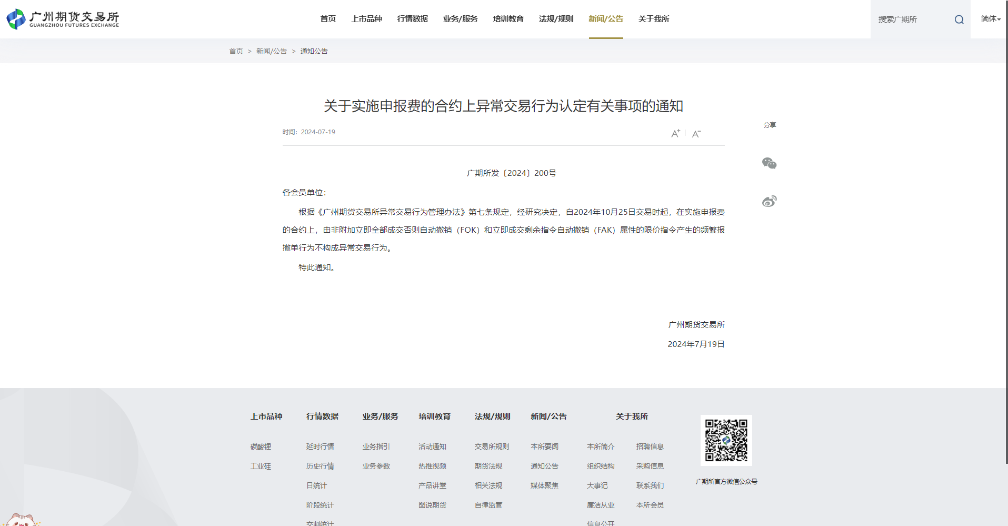
Task: Open 新闻/公告 top menu
Action: click(x=606, y=19)
